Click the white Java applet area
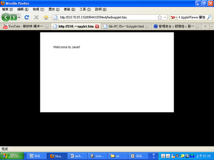The image size is (214, 160). pos(107,72)
